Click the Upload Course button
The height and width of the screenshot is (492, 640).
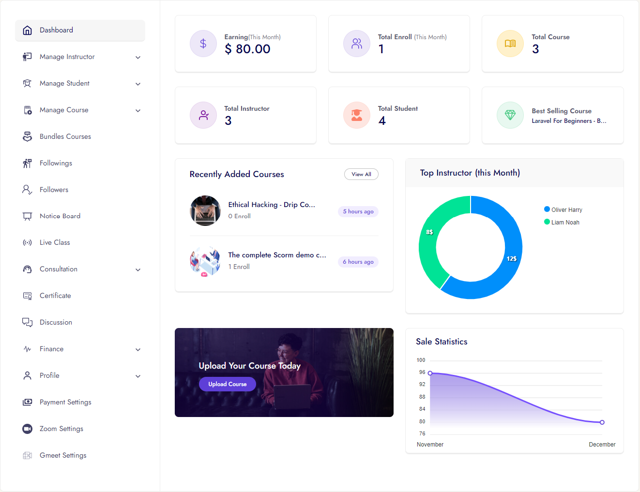[x=228, y=384]
